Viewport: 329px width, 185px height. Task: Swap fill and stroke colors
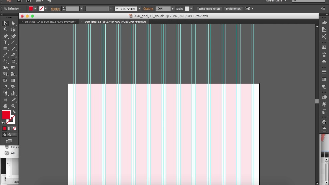click(14, 112)
